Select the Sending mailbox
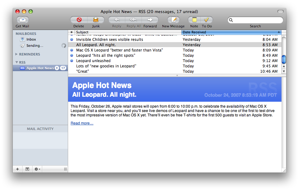The image size is (299, 190). 35,46
